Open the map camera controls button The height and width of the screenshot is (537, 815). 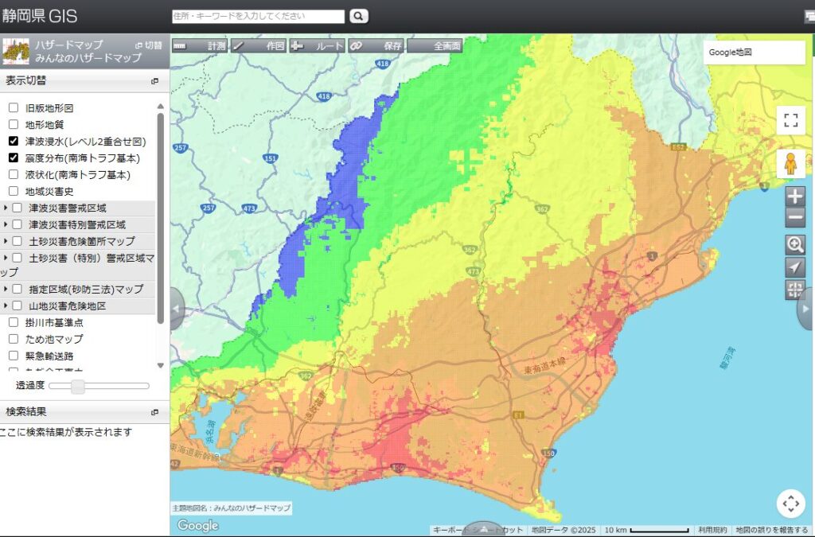[x=790, y=504]
